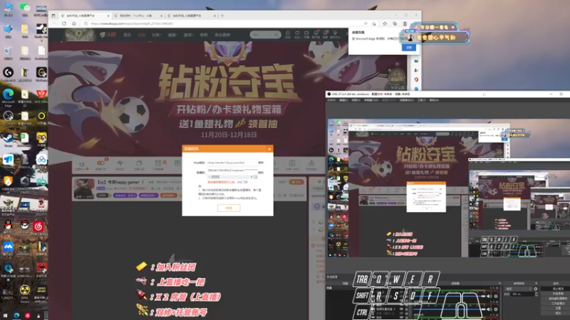Click the blue button in Edge popup
This screenshot has height=320, width=570.
[x=409, y=48]
